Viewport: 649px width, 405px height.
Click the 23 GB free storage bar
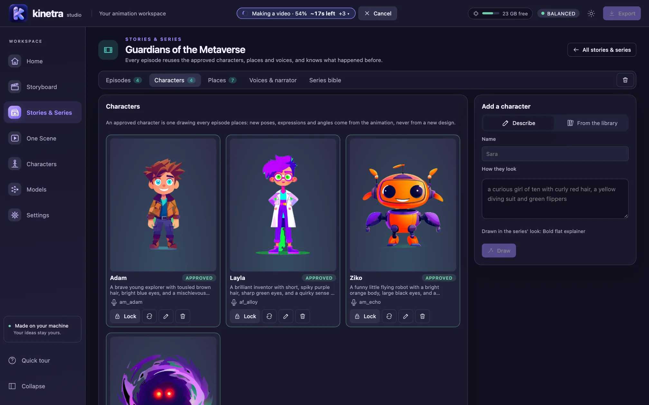[500, 14]
